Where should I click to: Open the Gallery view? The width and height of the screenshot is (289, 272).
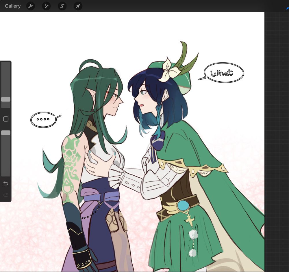click(13, 6)
